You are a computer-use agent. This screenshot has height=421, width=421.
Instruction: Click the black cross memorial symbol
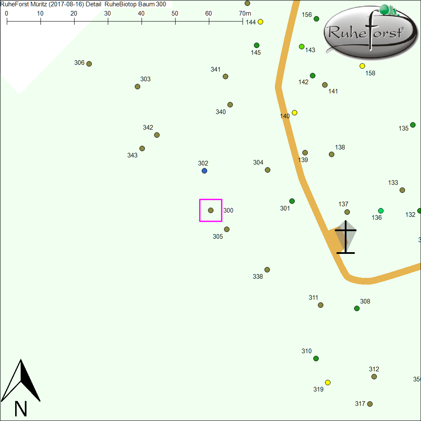[x=346, y=237]
